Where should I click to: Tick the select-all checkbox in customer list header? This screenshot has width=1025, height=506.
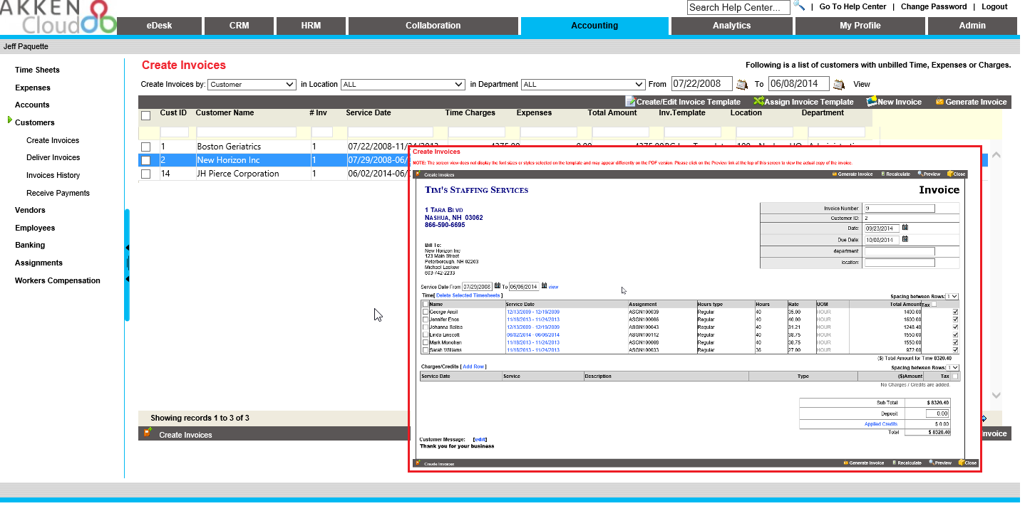pyautogui.click(x=146, y=115)
